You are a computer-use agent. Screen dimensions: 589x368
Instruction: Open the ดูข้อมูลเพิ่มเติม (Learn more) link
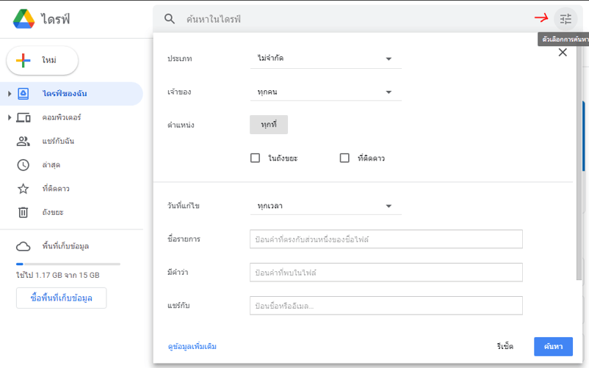click(192, 346)
